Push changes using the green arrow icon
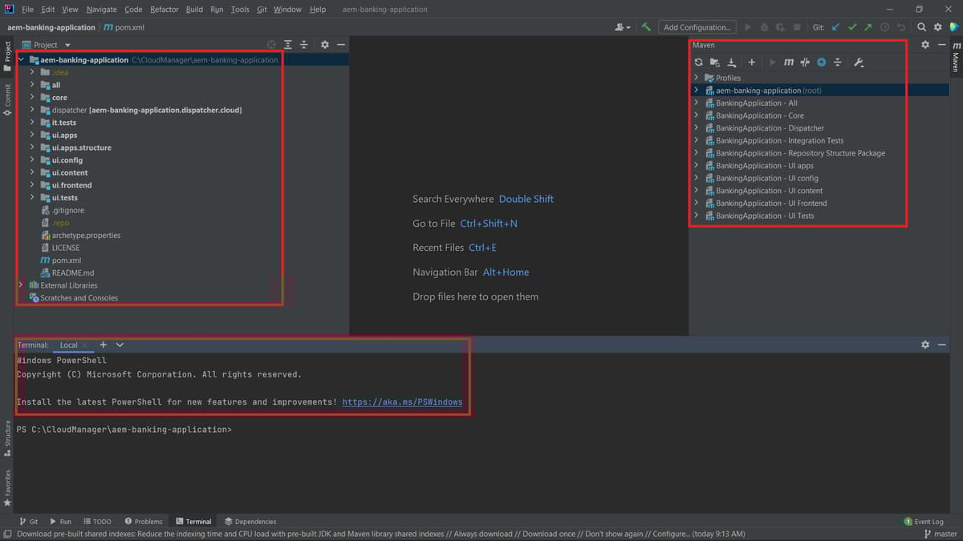Viewport: 963px width, 541px height. (868, 26)
